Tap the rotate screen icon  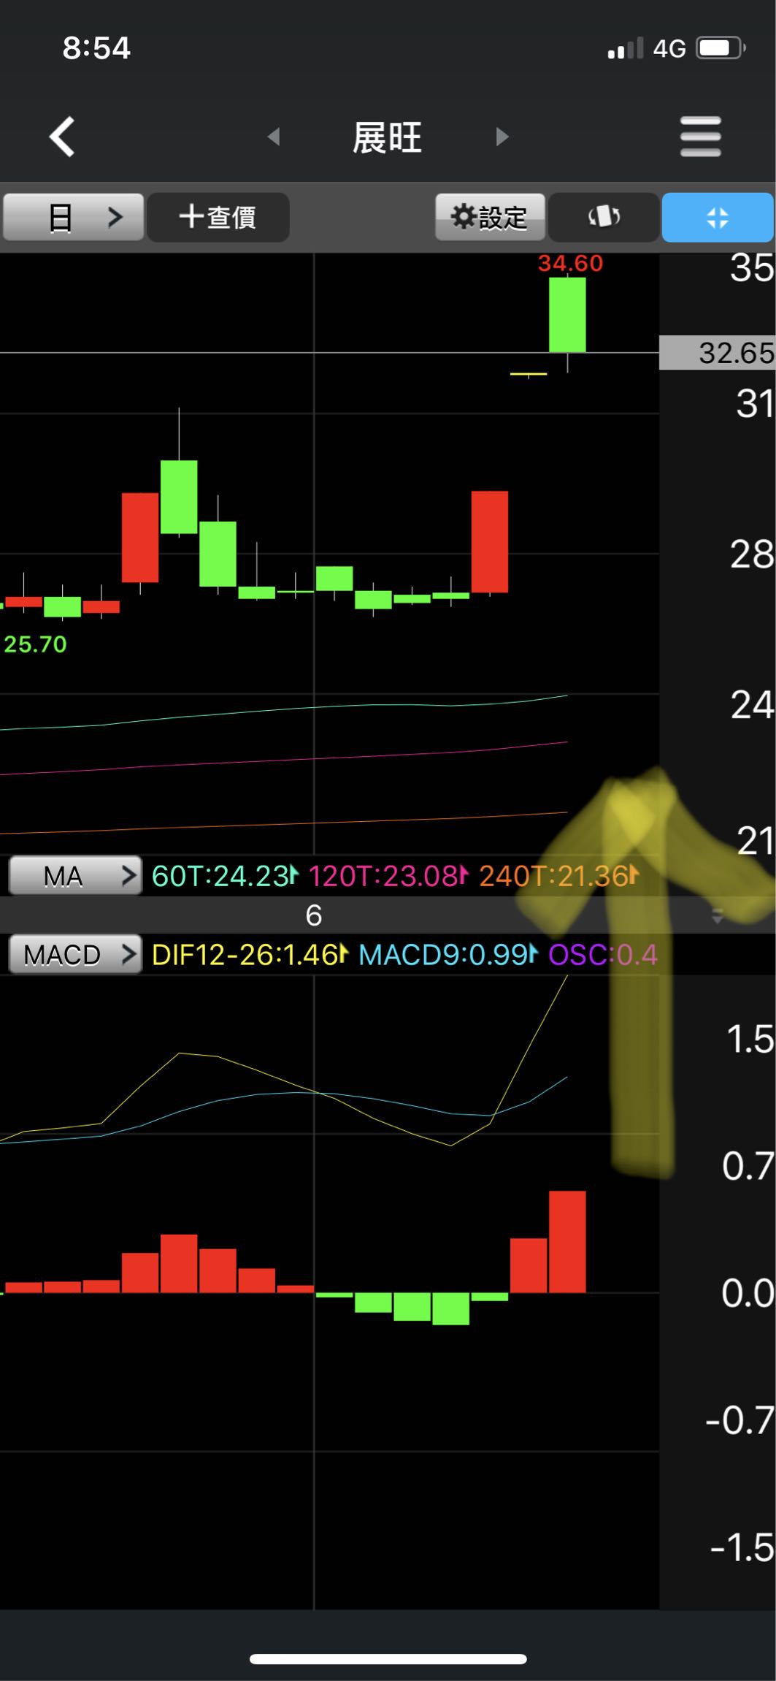pyautogui.click(x=604, y=217)
